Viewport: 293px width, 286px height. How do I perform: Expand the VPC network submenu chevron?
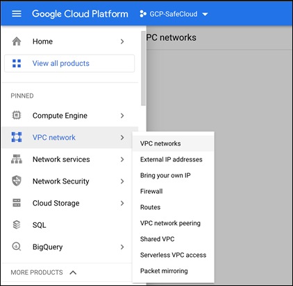[x=122, y=138]
